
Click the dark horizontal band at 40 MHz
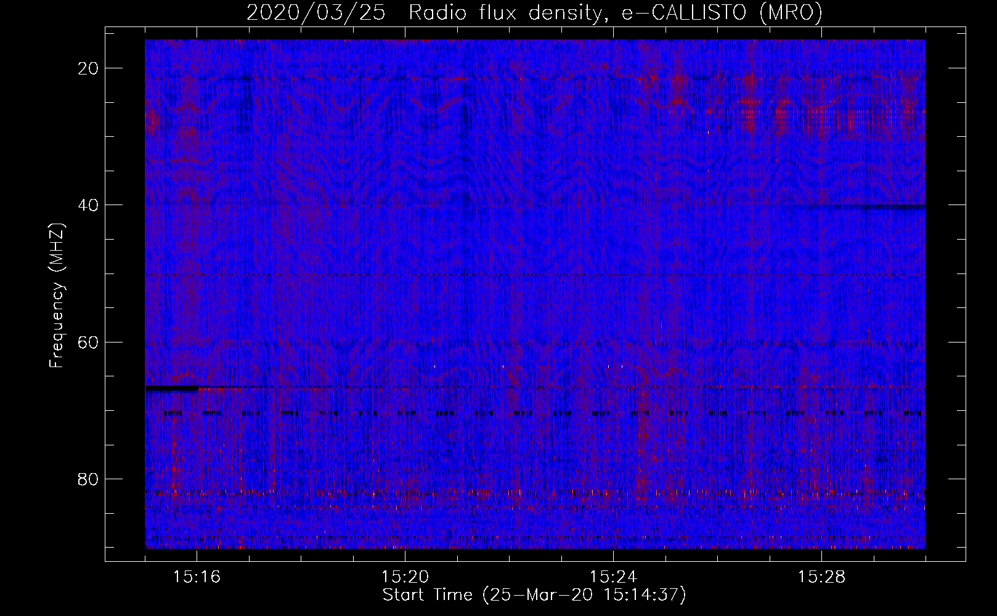[869, 207]
